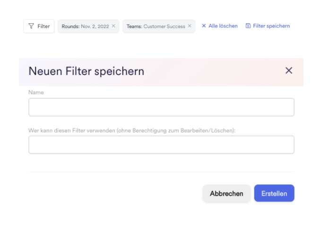The width and height of the screenshot is (321, 246).
Task: Focus the Name input field
Action: [x=161, y=107]
